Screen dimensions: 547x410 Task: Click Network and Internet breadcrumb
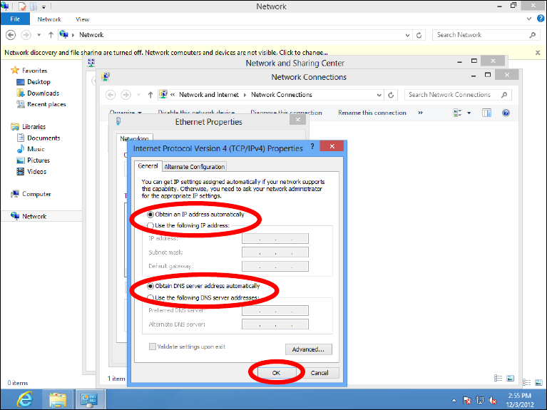coord(209,95)
